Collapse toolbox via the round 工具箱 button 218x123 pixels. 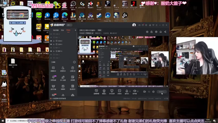[x=74, y=62]
